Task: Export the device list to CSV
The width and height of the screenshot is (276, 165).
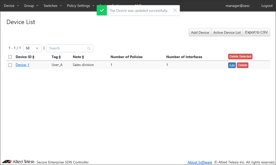Action: point(256,32)
